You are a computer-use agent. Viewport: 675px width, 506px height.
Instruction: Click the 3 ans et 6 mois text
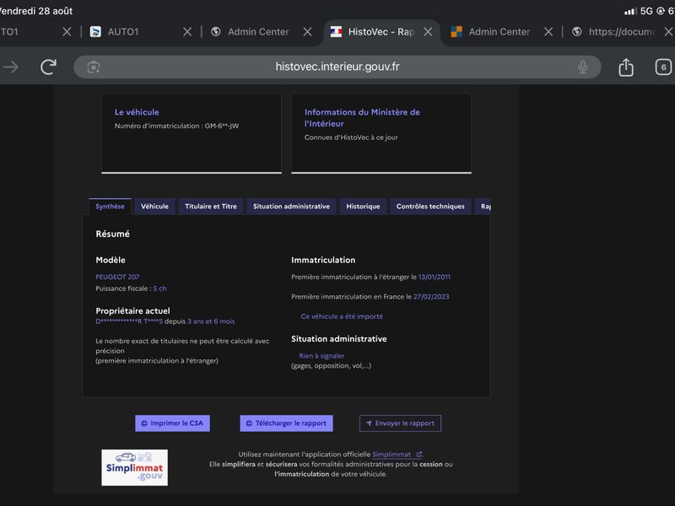tap(211, 321)
